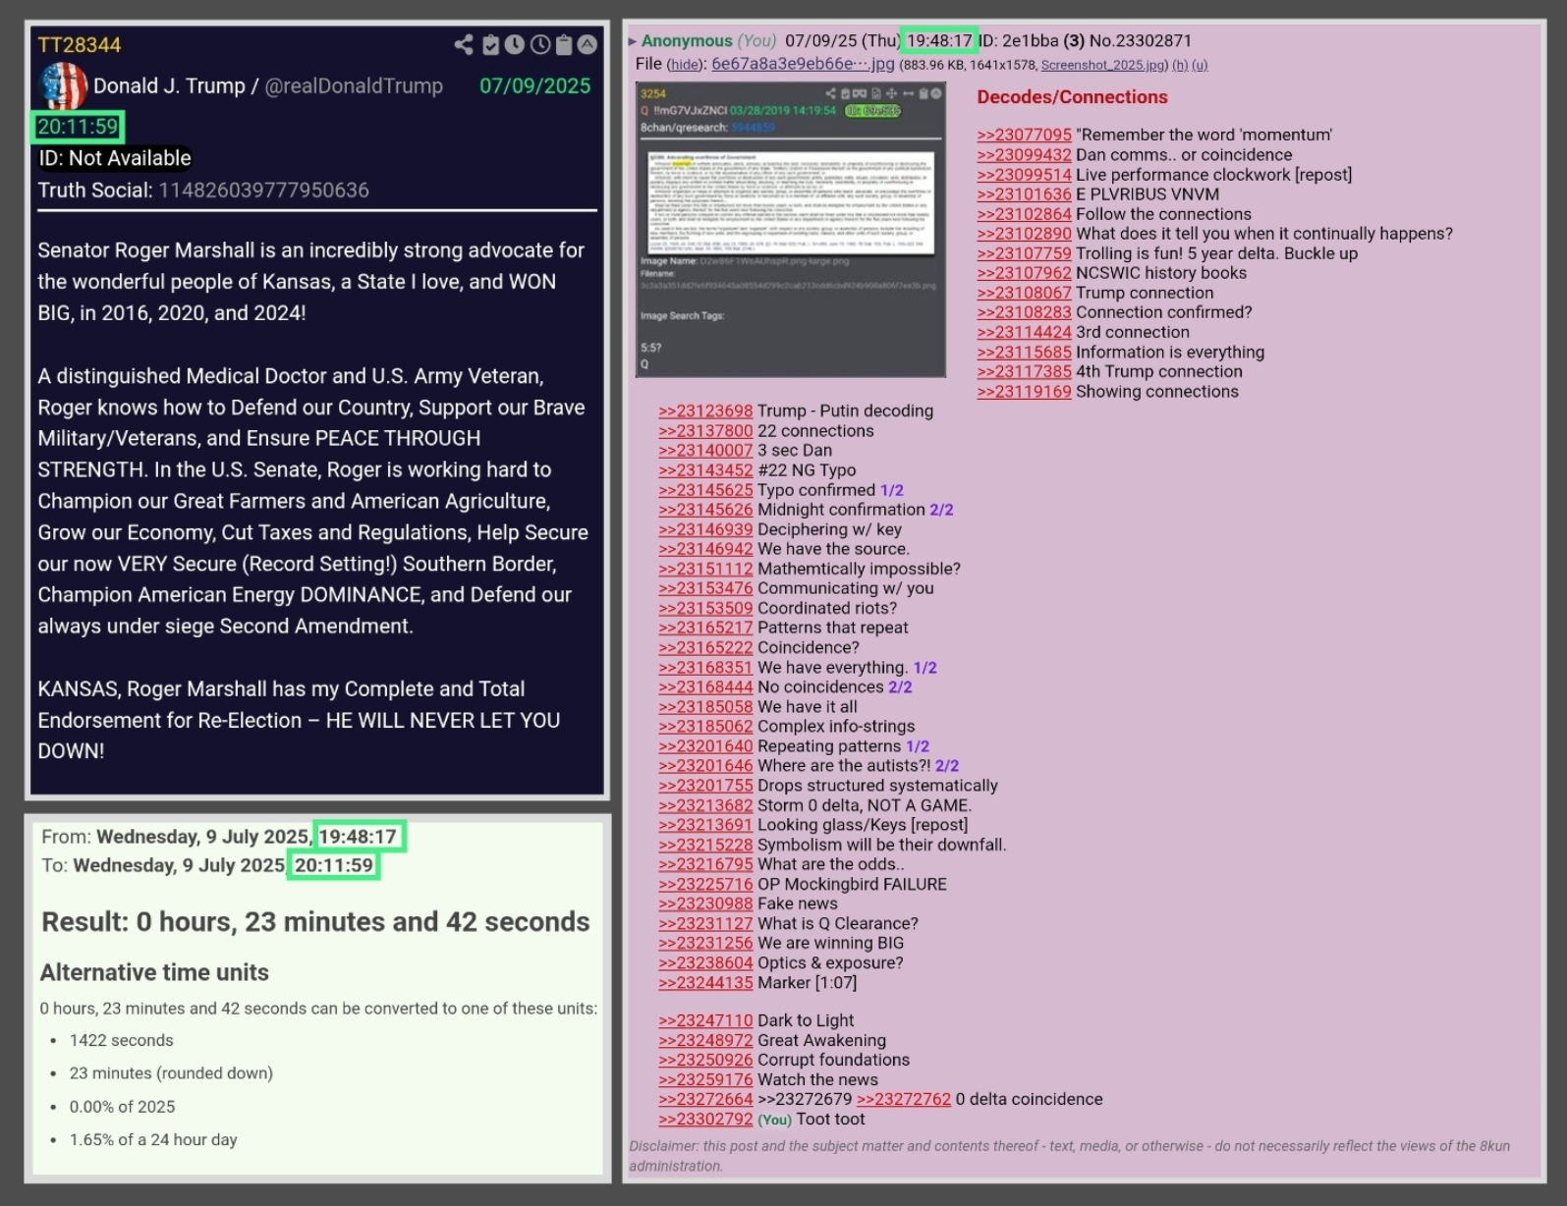Open reply link >>23213682 Storm 0 delta
Screen dimensions: 1567x1206
[x=705, y=805]
